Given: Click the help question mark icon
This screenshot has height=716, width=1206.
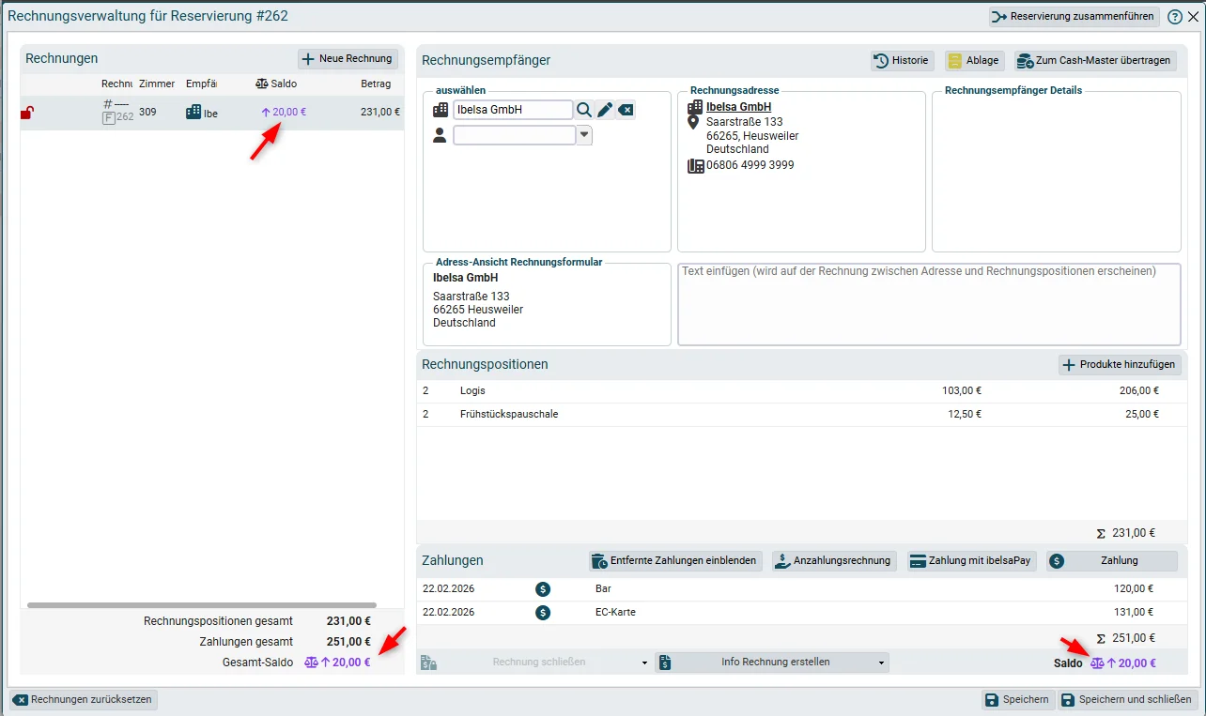Looking at the screenshot, I should [x=1175, y=17].
